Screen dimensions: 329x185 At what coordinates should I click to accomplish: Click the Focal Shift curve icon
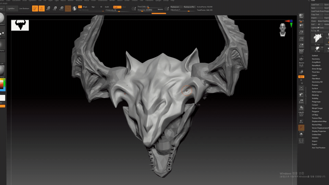point(134,9)
